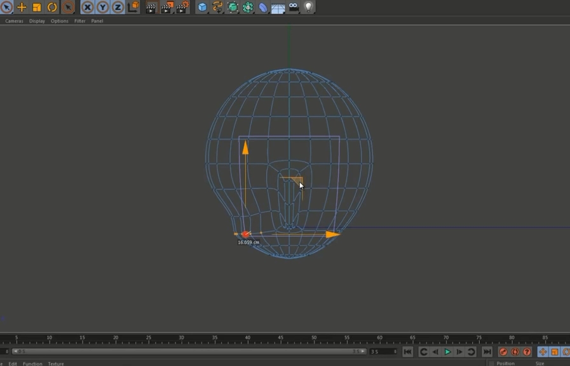This screenshot has width=570, height=366.
Task: Open the Function menu in material manager
Action: [32, 363]
